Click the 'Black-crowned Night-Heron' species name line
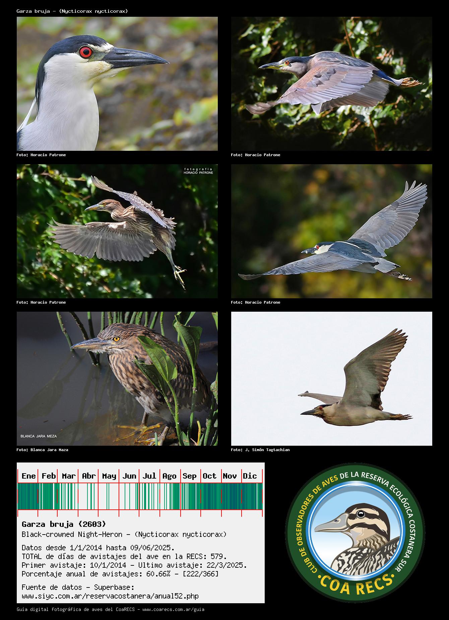This screenshot has width=449, height=620. [124, 534]
